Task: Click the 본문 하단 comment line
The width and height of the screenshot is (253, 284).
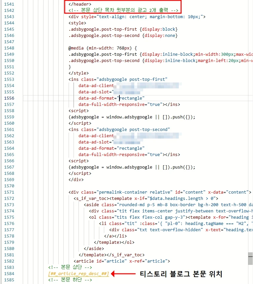Action: click(70, 280)
